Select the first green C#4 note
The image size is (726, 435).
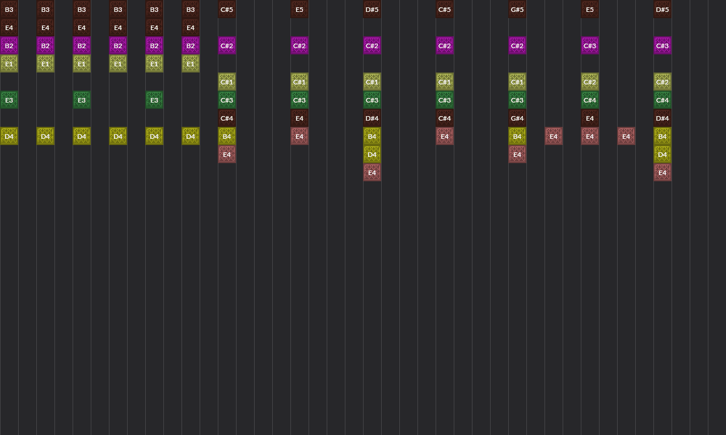590,100
